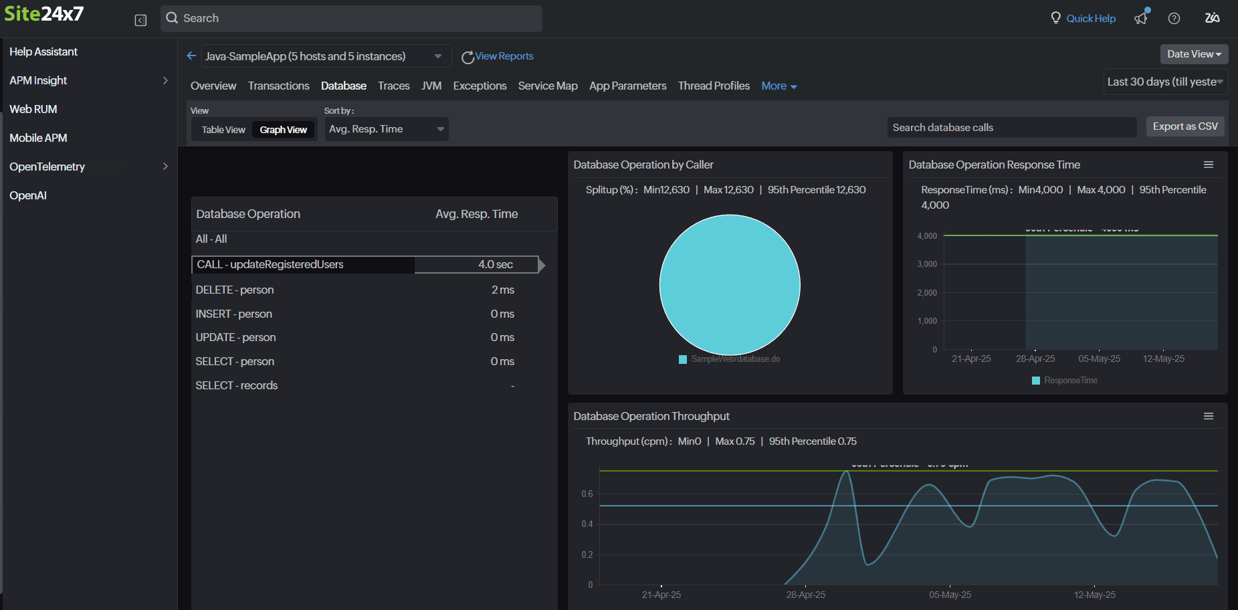Open the Database Operation Response Time chart menu

[x=1208, y=164]
